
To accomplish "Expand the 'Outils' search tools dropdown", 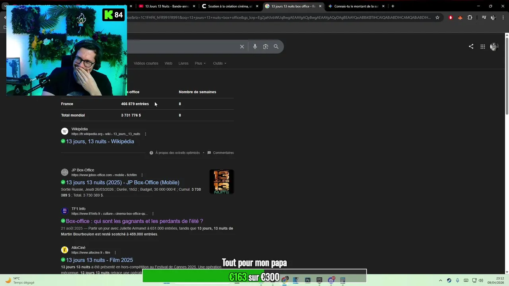I will pos(220,63).
